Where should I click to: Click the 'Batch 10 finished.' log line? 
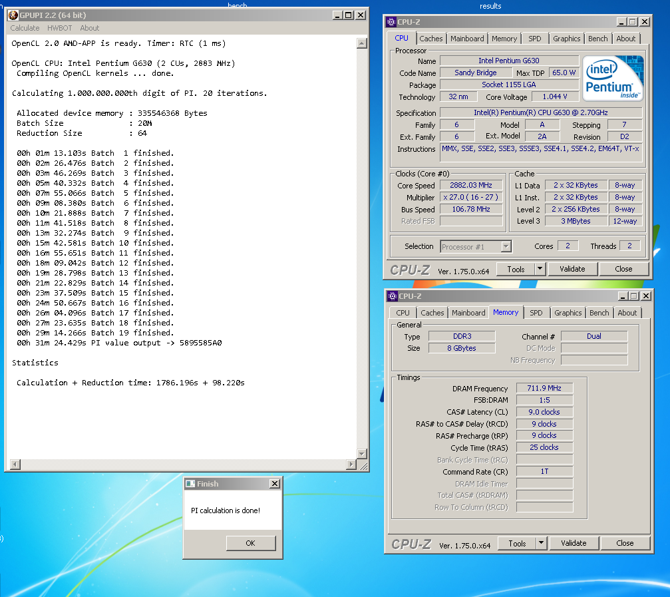point(95,243)
